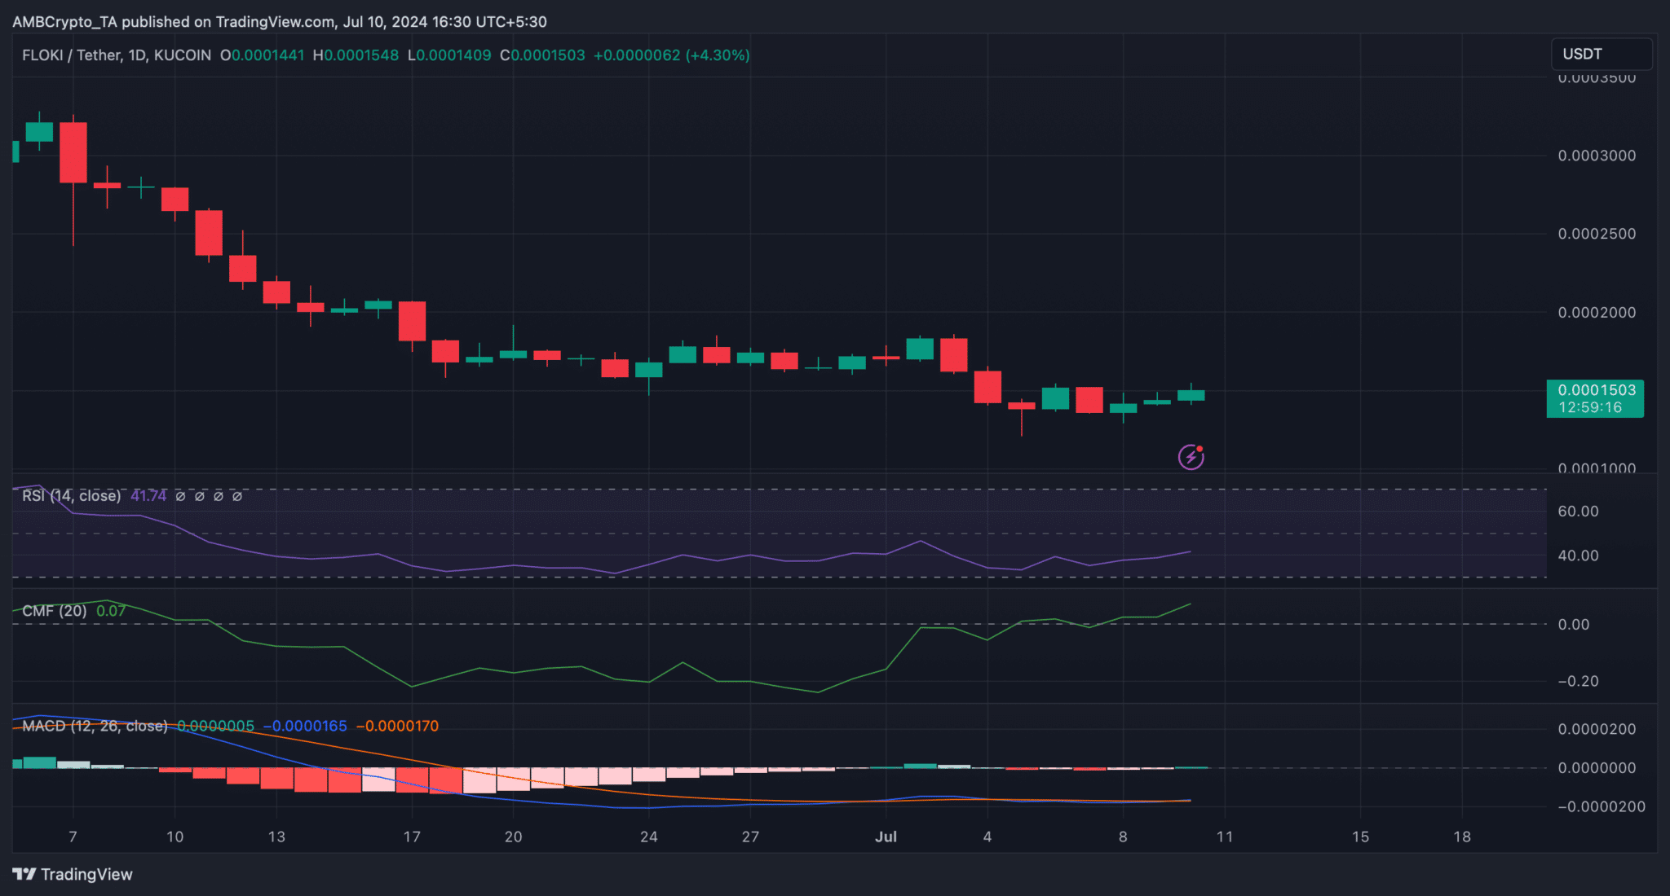The width and height of the screenshot is (1670, 896).
Task: Click the first RSI settings ∅ symbol
Action: click(x=180, y=496)
